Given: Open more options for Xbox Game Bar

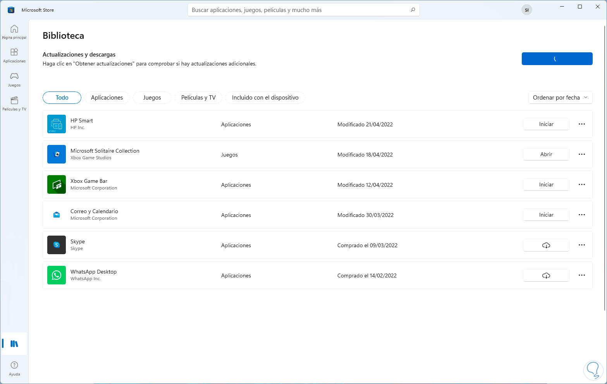Looking at the screenshot, I should 581,185.
